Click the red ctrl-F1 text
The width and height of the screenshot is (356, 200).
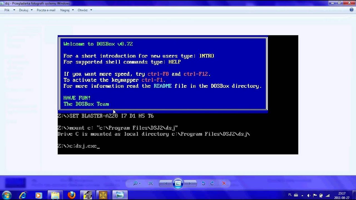(x=152, y=80)
